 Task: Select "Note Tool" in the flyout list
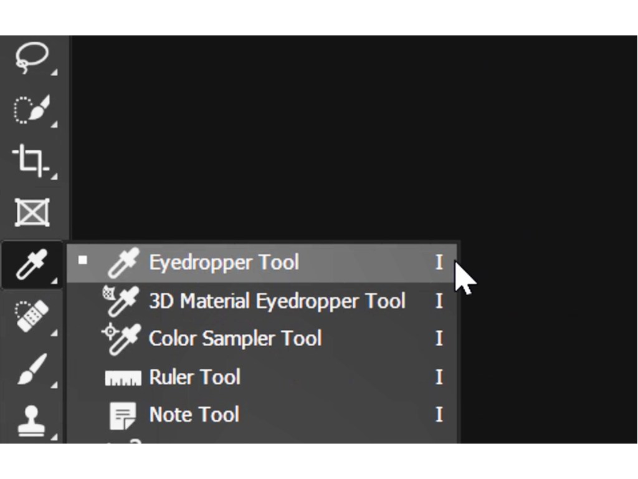(194, 415)
